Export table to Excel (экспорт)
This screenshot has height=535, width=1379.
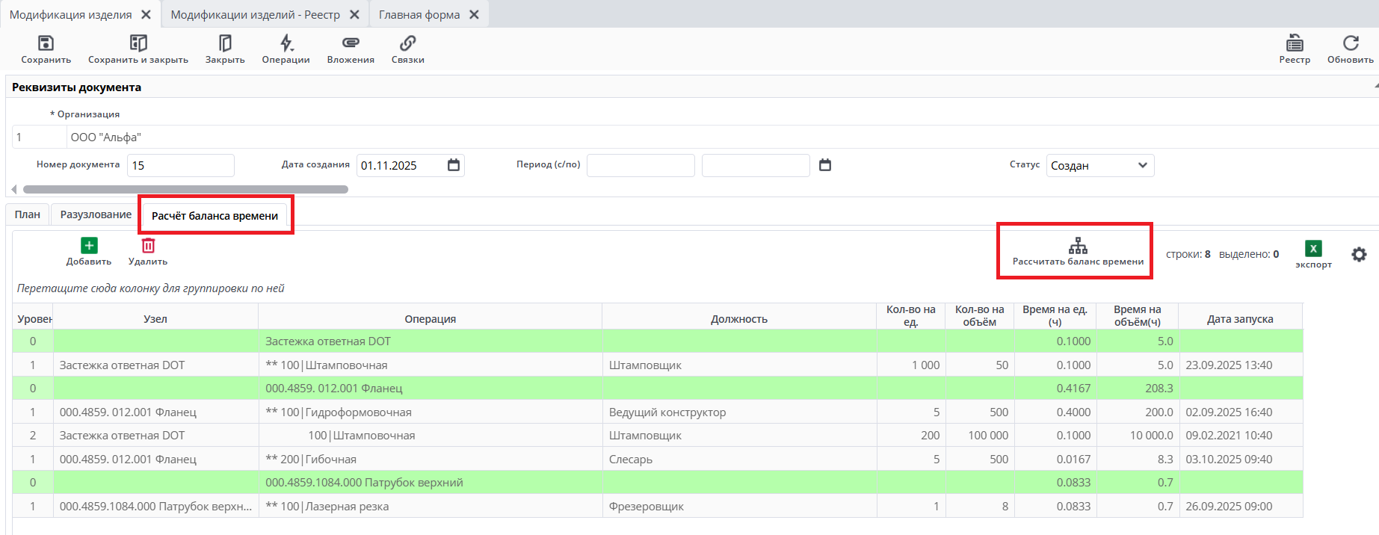point(1313,249)
